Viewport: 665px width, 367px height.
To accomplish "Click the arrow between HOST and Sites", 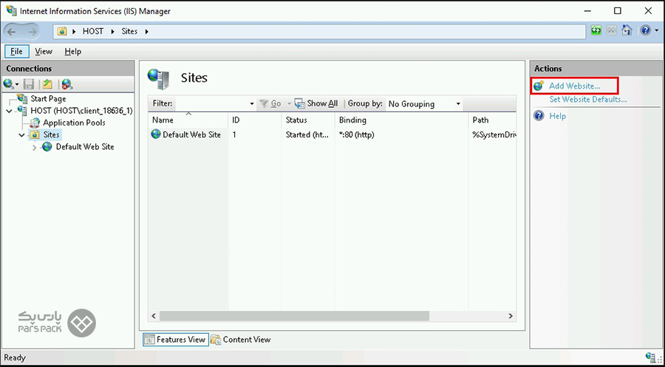I will (112, 31).
